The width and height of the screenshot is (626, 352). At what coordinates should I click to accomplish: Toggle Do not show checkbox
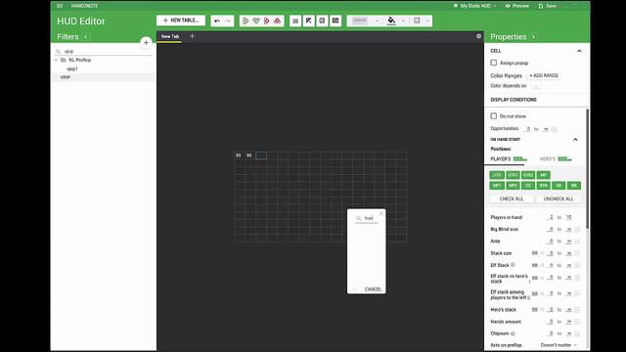pos(494,116)
